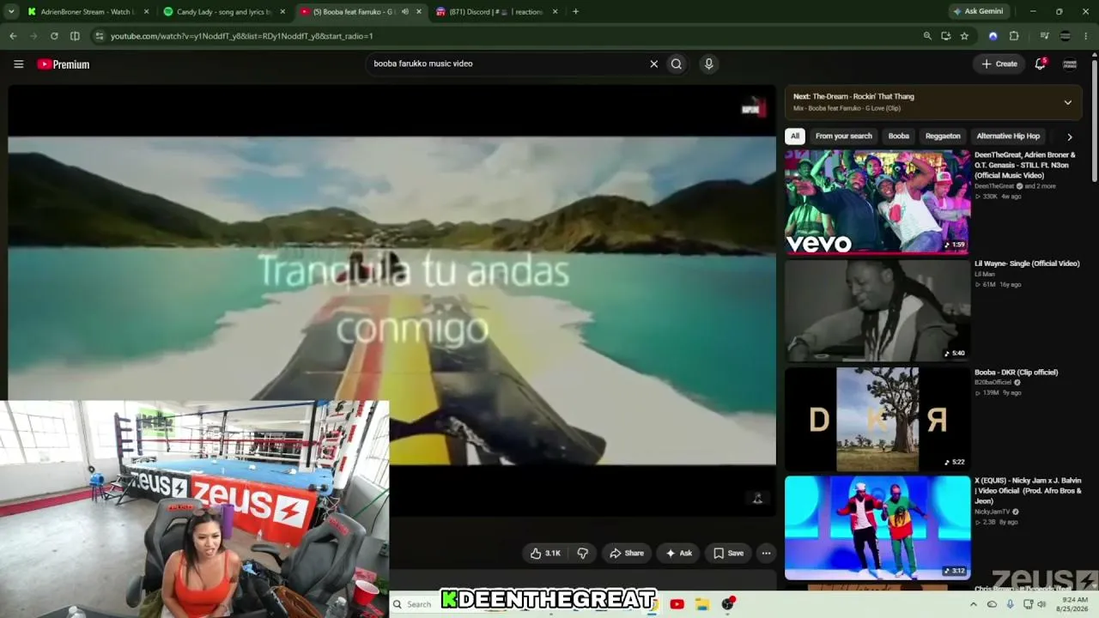Click the YouTube URL address bar

click(515, 36)
